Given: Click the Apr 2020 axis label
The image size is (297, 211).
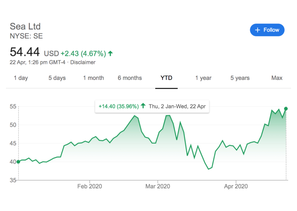Looking at the screenshot, I should click(x=236, y=186).
